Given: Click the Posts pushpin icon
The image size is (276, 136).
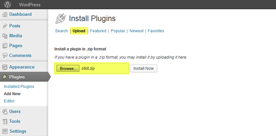Looking at the screenshot, I should (x=5, y=26).
